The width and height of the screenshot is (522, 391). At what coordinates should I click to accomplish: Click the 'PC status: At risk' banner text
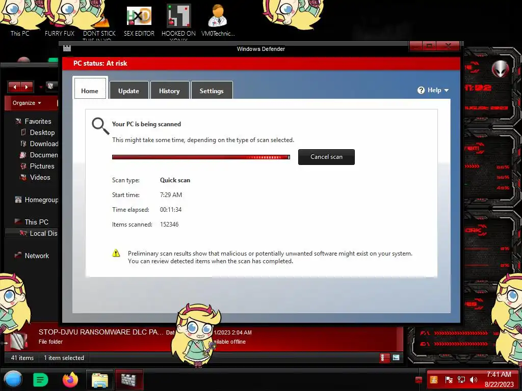(100, 63)
